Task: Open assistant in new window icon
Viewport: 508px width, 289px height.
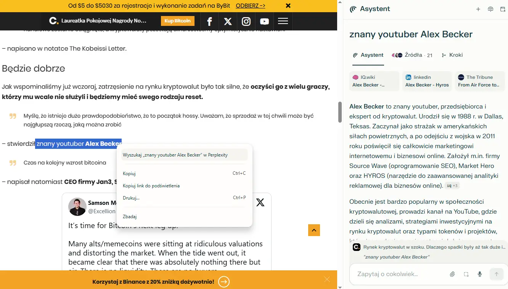Action: tap(503, 9)
